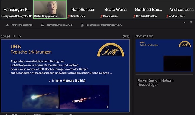Click the current slide in presenter view
This screenshot has width=195, height=115.
coord(65,76)
